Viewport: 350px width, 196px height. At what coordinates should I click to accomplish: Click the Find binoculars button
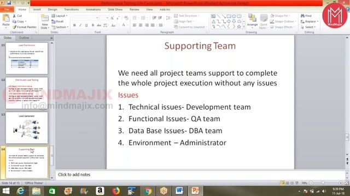click(306, 16)
